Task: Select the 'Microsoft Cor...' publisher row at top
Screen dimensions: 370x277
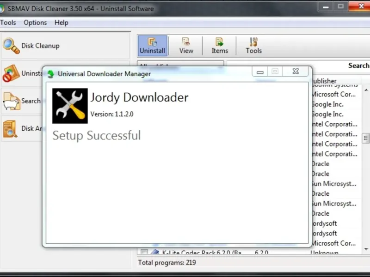Action: click(x=333, y=95)
